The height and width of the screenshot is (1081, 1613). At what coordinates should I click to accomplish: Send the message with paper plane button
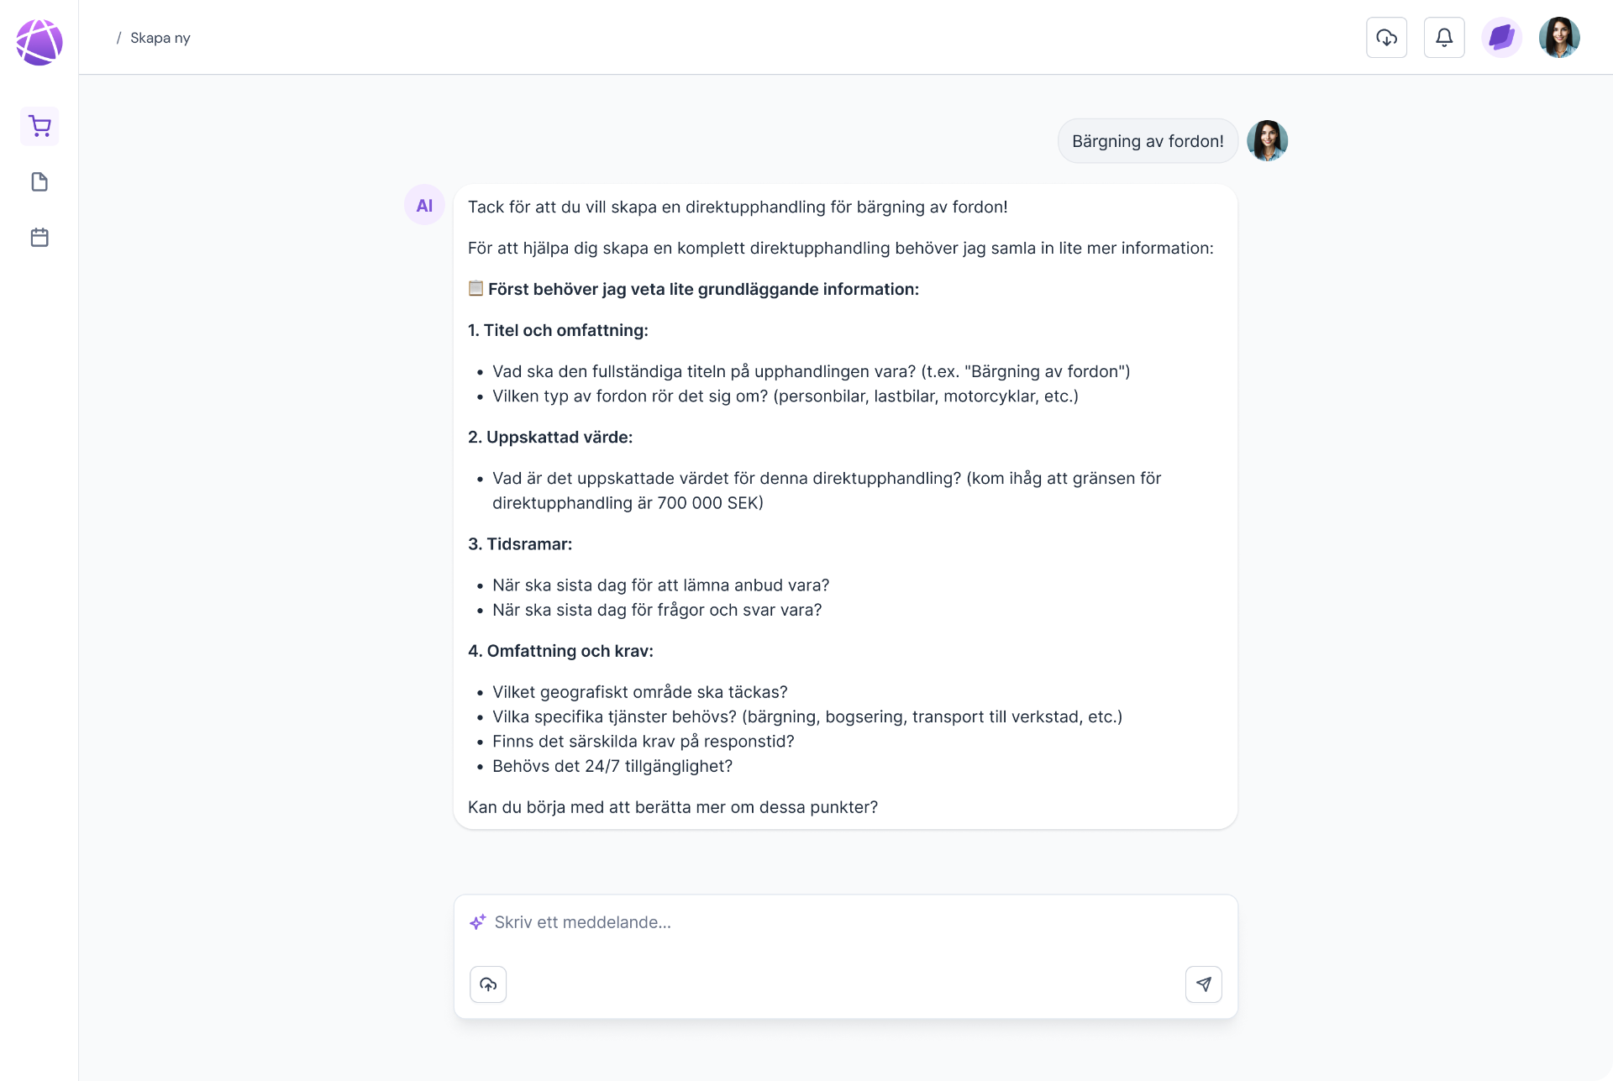[1203, 984]
